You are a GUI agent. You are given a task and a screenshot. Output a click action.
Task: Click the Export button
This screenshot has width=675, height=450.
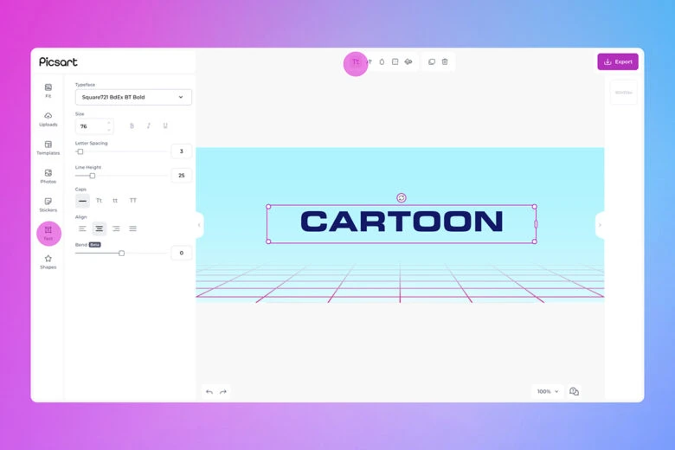[x=617, y=61]
